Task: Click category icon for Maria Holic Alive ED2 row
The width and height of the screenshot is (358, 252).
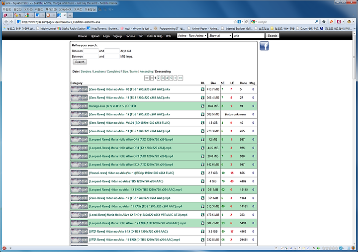Action: point(79,165)
